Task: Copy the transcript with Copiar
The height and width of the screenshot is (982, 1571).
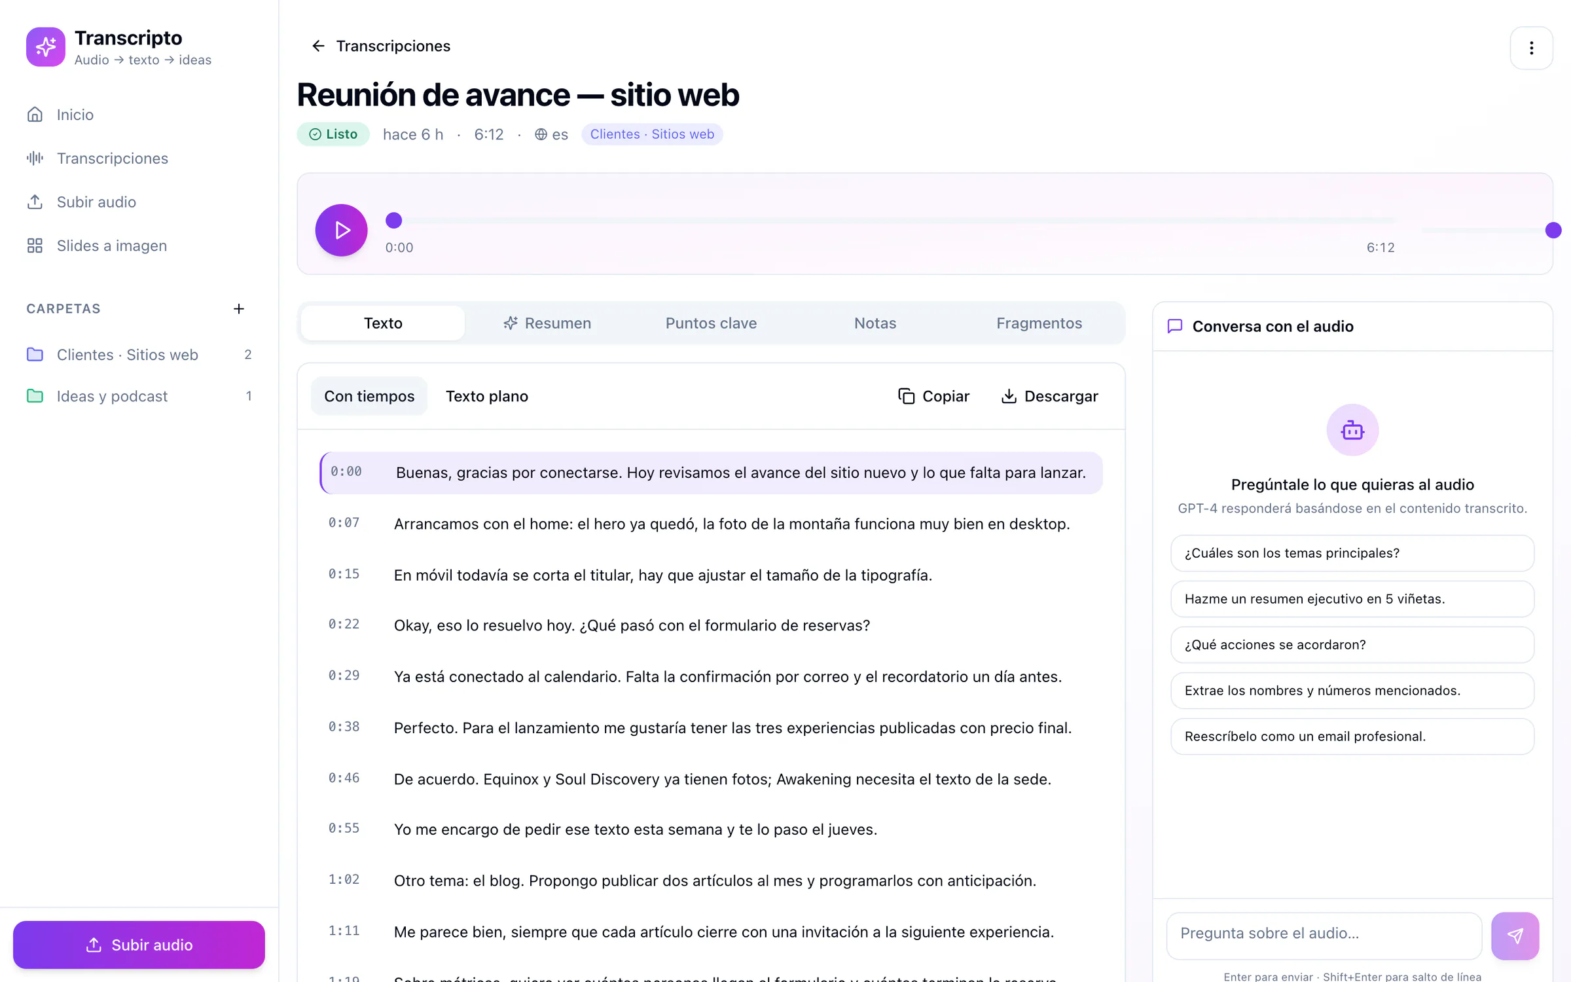Action: tap(933, 396)
